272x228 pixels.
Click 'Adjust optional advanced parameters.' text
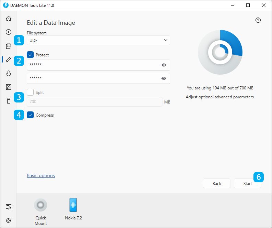220,97
